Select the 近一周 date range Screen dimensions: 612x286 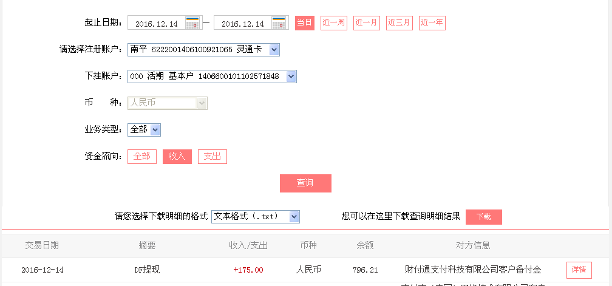(x=334, y=23)
